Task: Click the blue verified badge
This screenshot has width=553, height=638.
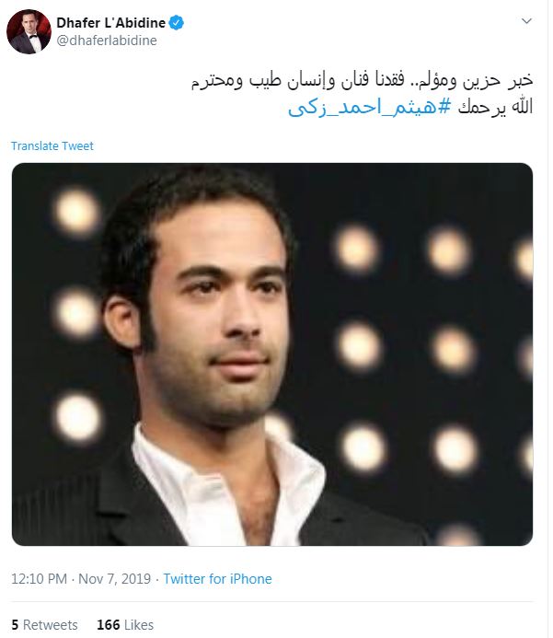Action: coord(177,23)
